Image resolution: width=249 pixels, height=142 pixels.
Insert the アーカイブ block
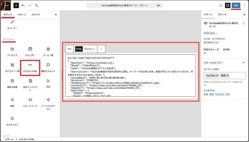tap(12, 52)
